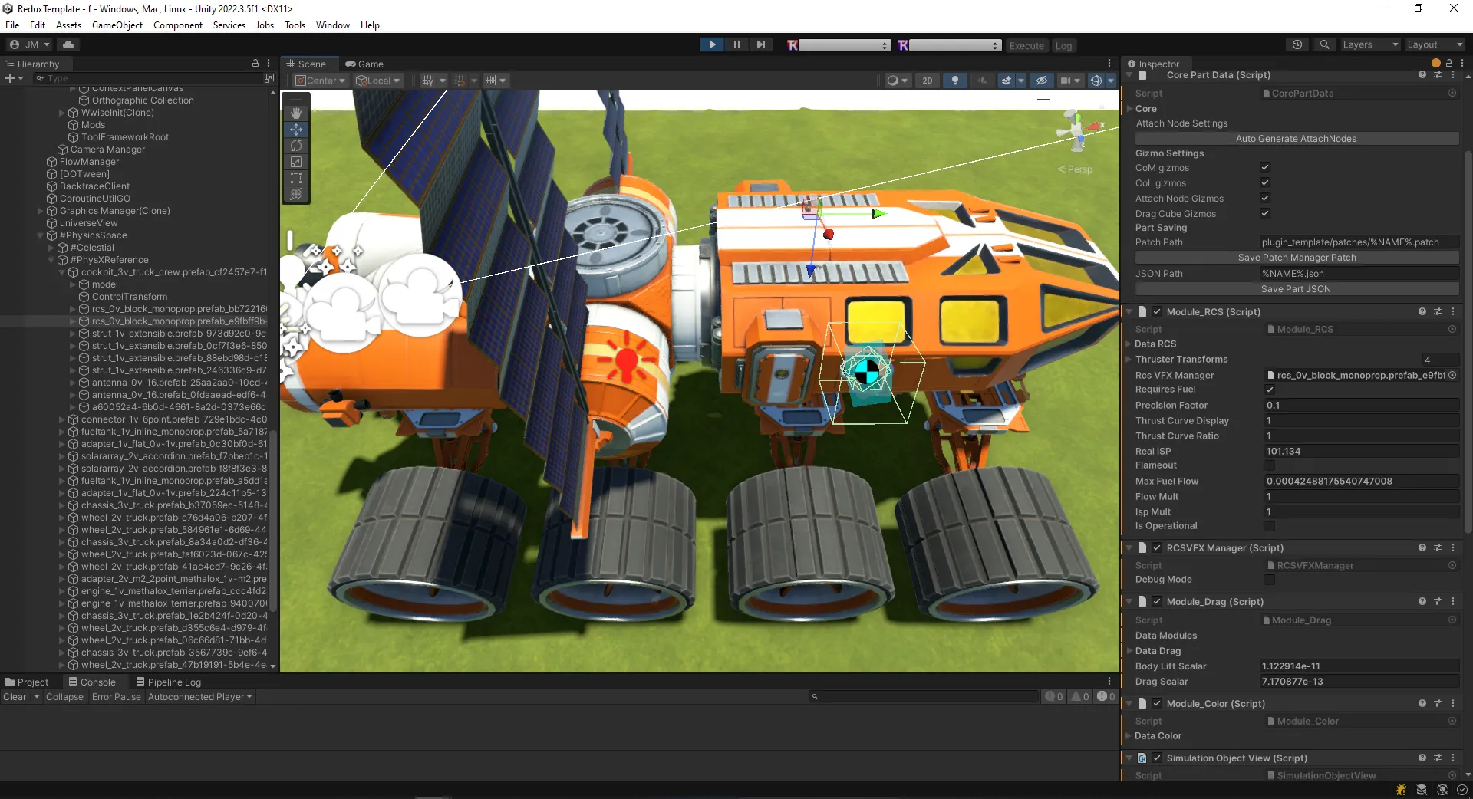Select the Scale tool
Screen dimensions: 1473x799
click(296, 162)
